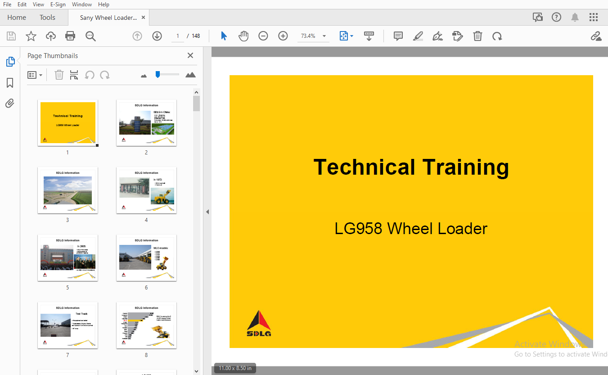This screenshot has height=375, width=608.
Task: Select page 5 thumbnail
Action: [68, 258]
